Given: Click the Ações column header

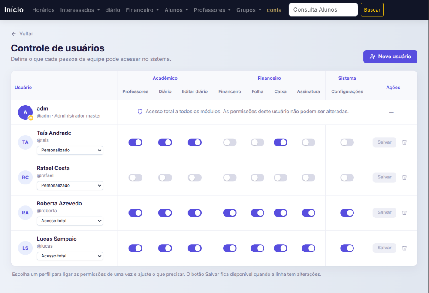Looking at the screenshot, I should click(x=393, y=88).
